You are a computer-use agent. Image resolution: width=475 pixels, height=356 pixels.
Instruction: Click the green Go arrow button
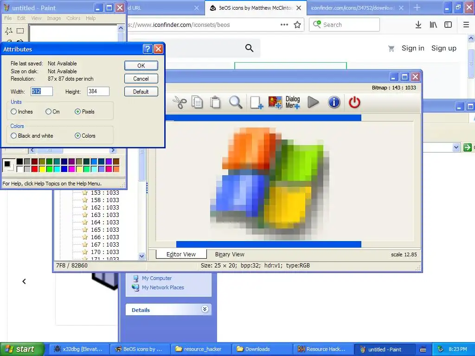(x=467, y=147)
